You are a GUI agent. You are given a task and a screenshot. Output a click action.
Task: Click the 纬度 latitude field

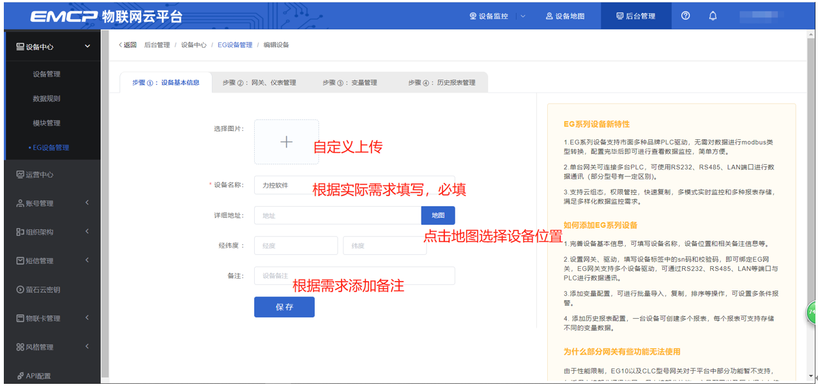(x=385, y=246)
